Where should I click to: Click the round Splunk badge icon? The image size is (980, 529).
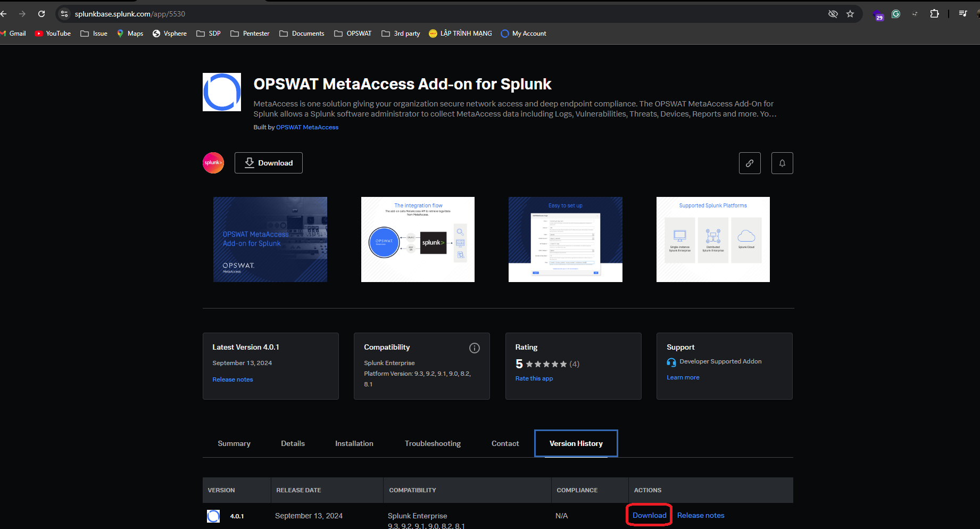(213, 163)
